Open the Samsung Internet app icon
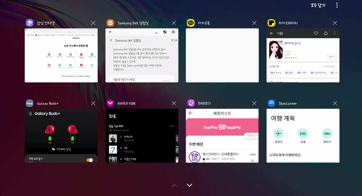 pos(29,23)
